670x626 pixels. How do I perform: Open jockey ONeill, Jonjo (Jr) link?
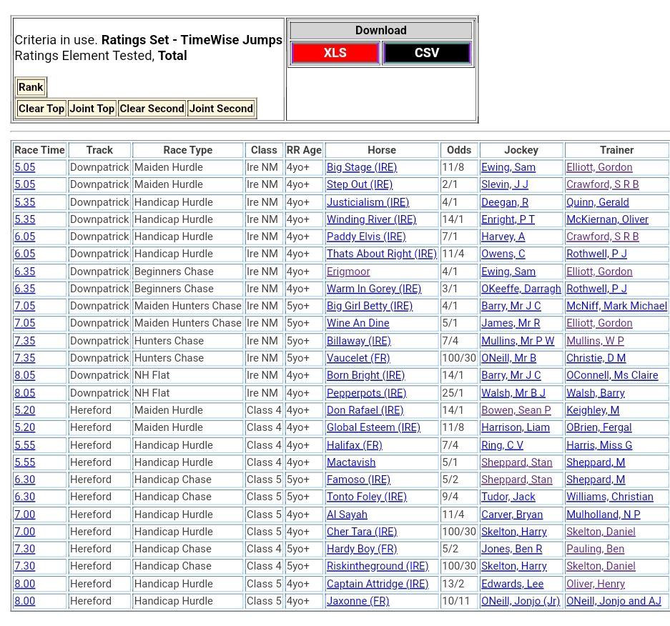pyautogui.click(x=520, y=601)
